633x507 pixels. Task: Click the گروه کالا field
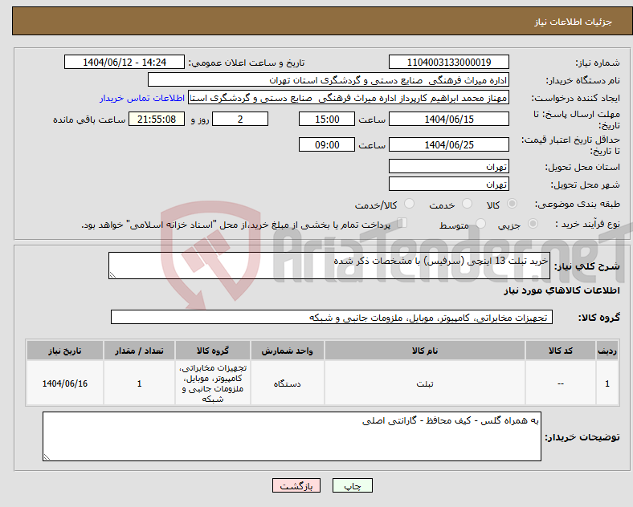(332, 317)
